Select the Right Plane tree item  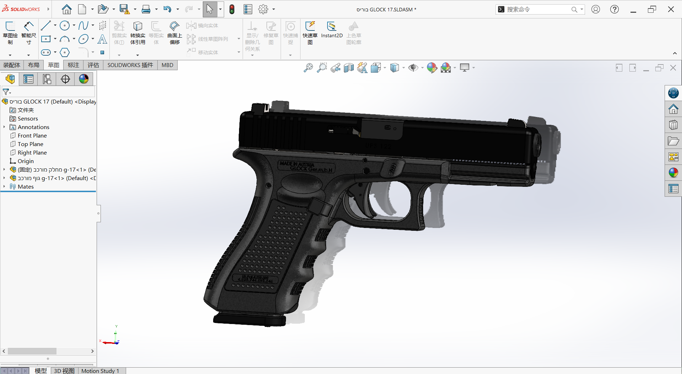click(32, 152)
